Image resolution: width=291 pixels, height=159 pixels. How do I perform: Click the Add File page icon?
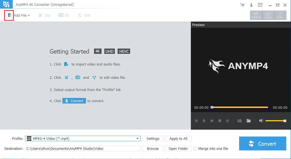coord(10,15)
